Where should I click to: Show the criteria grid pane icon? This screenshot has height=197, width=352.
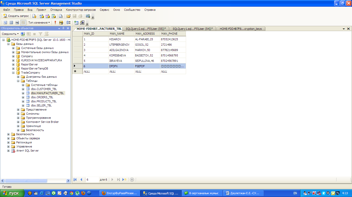11,23
